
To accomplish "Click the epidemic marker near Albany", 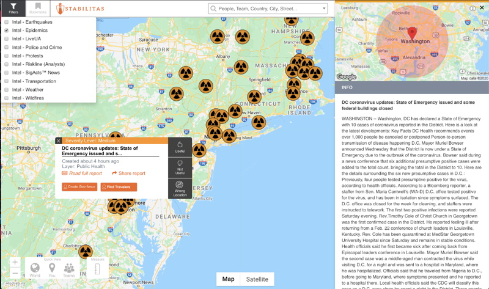I will (241, 67).
